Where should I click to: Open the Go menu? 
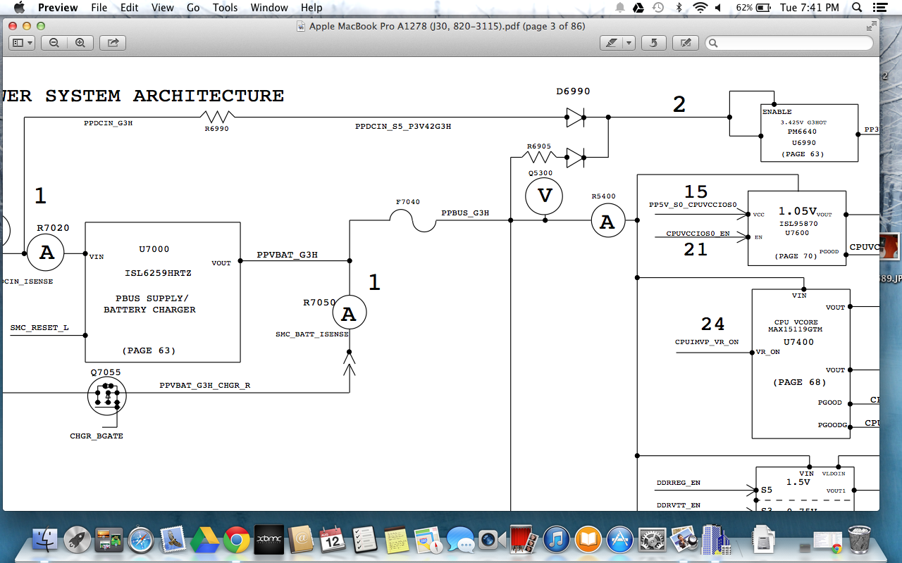[x=193, y=8]
